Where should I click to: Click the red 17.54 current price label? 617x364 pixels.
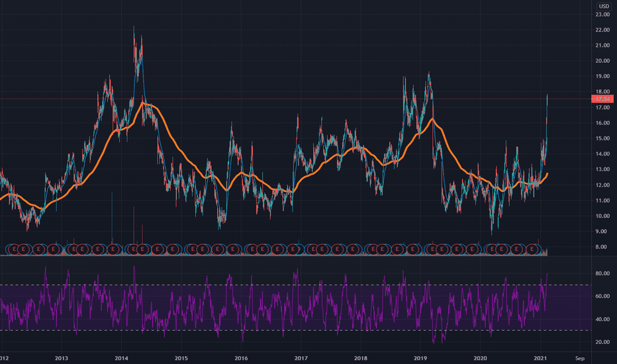pyautogui.click(x=602, y=99)
